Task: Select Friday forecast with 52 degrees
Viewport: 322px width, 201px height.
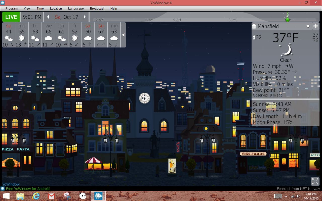Action: coord(75,35)
